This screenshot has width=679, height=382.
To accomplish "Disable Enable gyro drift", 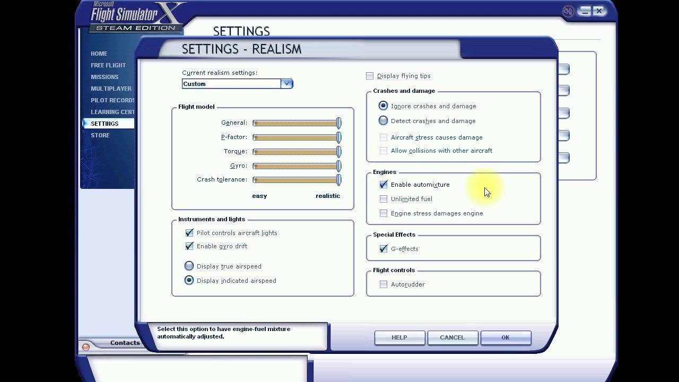I will point(189,246).
